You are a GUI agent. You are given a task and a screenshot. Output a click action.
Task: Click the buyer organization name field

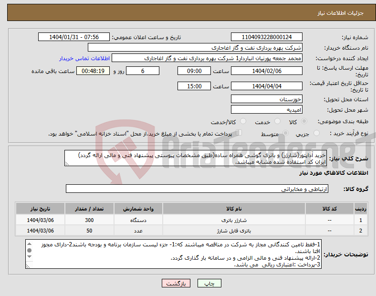tap(195, 47)
